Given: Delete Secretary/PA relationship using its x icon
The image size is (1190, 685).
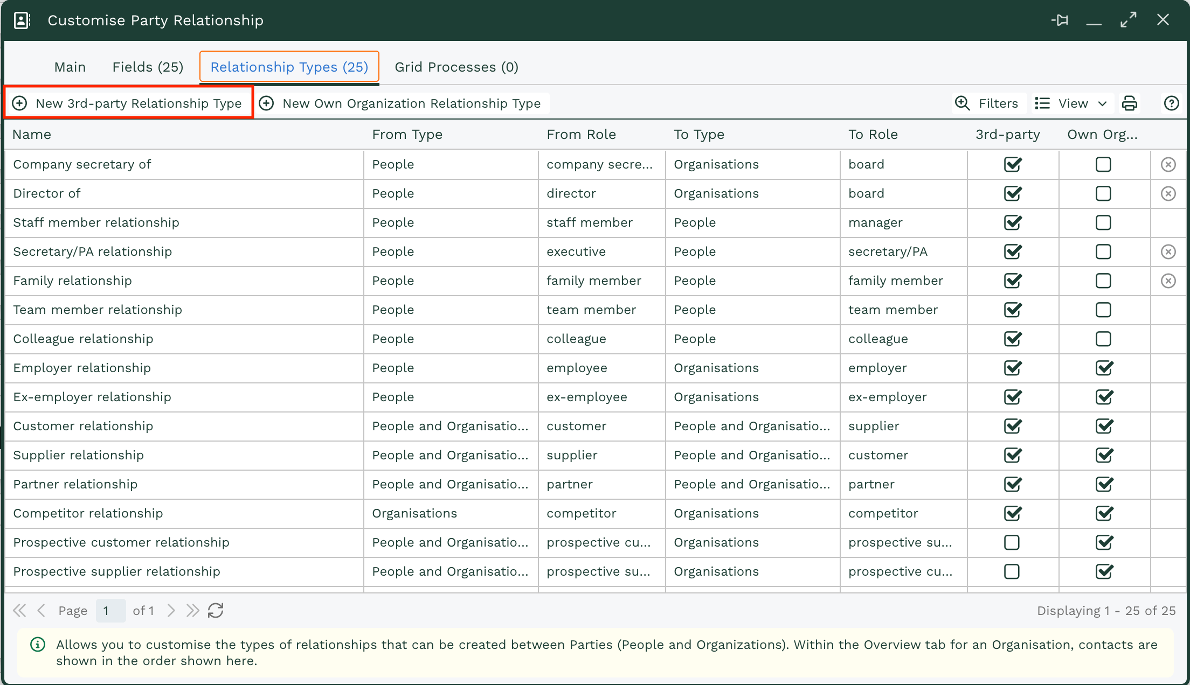Looking at the screenshot, I should [x=1168, y=251].
